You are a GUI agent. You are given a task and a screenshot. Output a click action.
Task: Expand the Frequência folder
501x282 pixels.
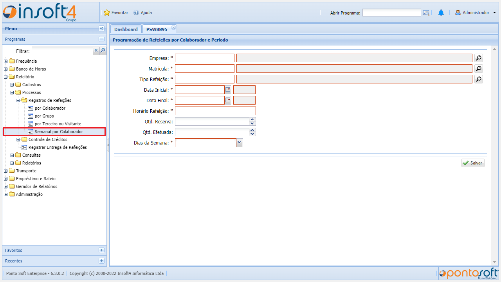(6, 61)
